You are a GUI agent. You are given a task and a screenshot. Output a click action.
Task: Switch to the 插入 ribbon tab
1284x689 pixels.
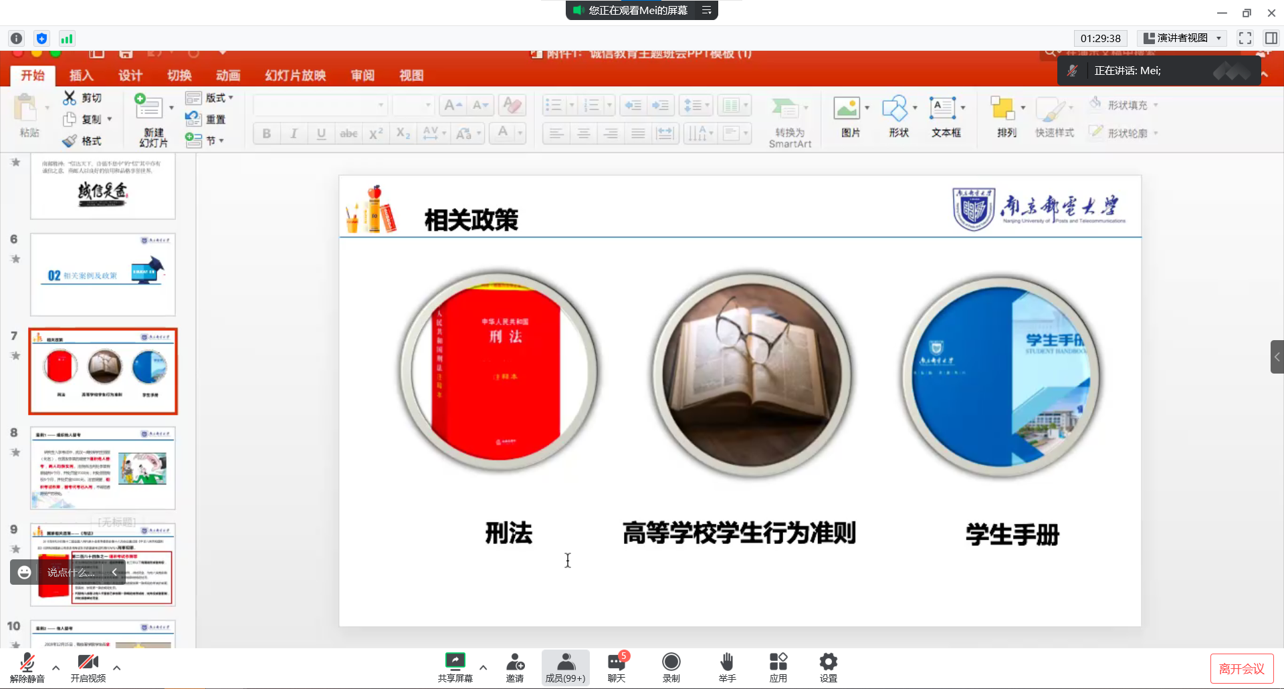pyautogui.click(x=81, y=76)
